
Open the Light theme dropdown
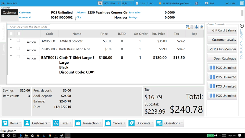128,3
